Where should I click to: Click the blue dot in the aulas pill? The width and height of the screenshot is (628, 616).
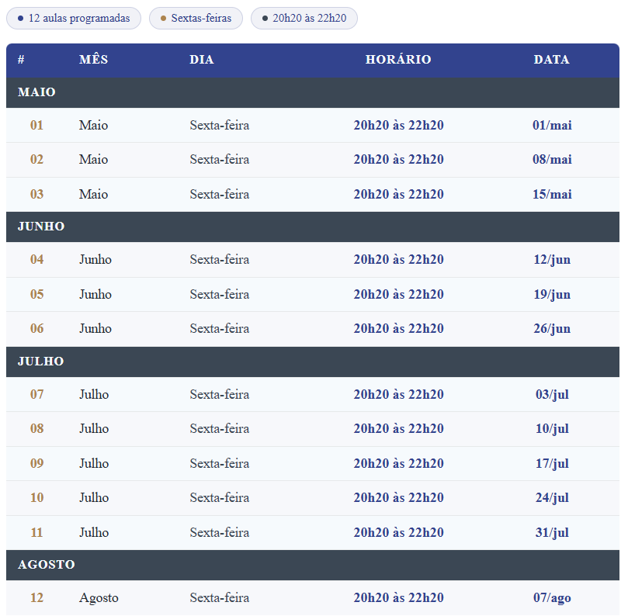pyautogui.click(x=20, y=18)
